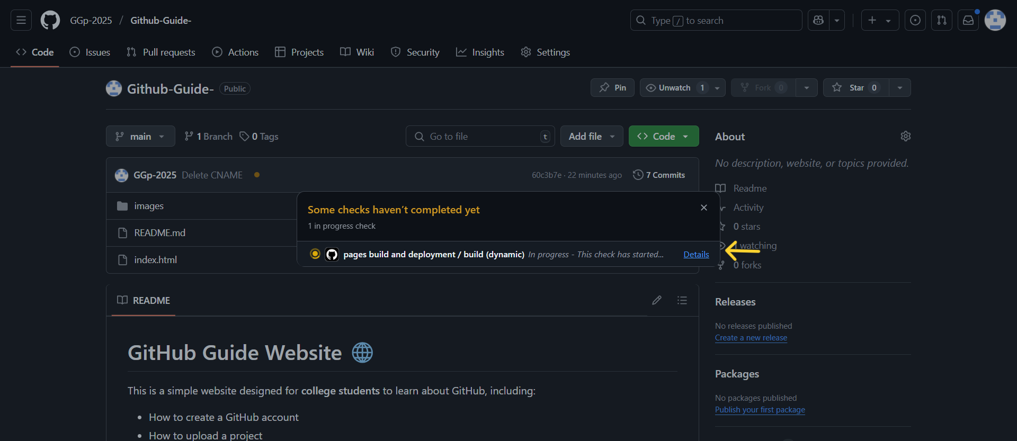Screen dimensions: 1017x441
Task: Open the green Code clone dropdown
Action: 664,136
